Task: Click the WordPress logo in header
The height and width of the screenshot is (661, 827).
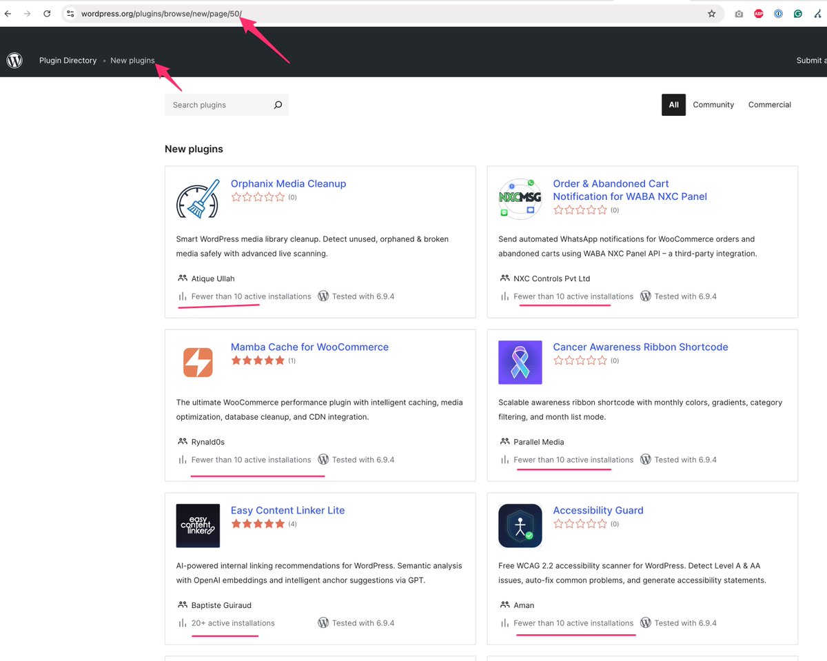Action: click(x=14, y=61)
